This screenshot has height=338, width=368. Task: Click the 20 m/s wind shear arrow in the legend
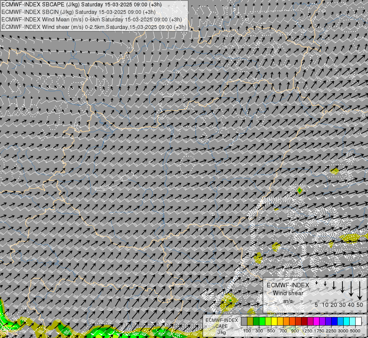pyautogui.click(x=334, y=285)
